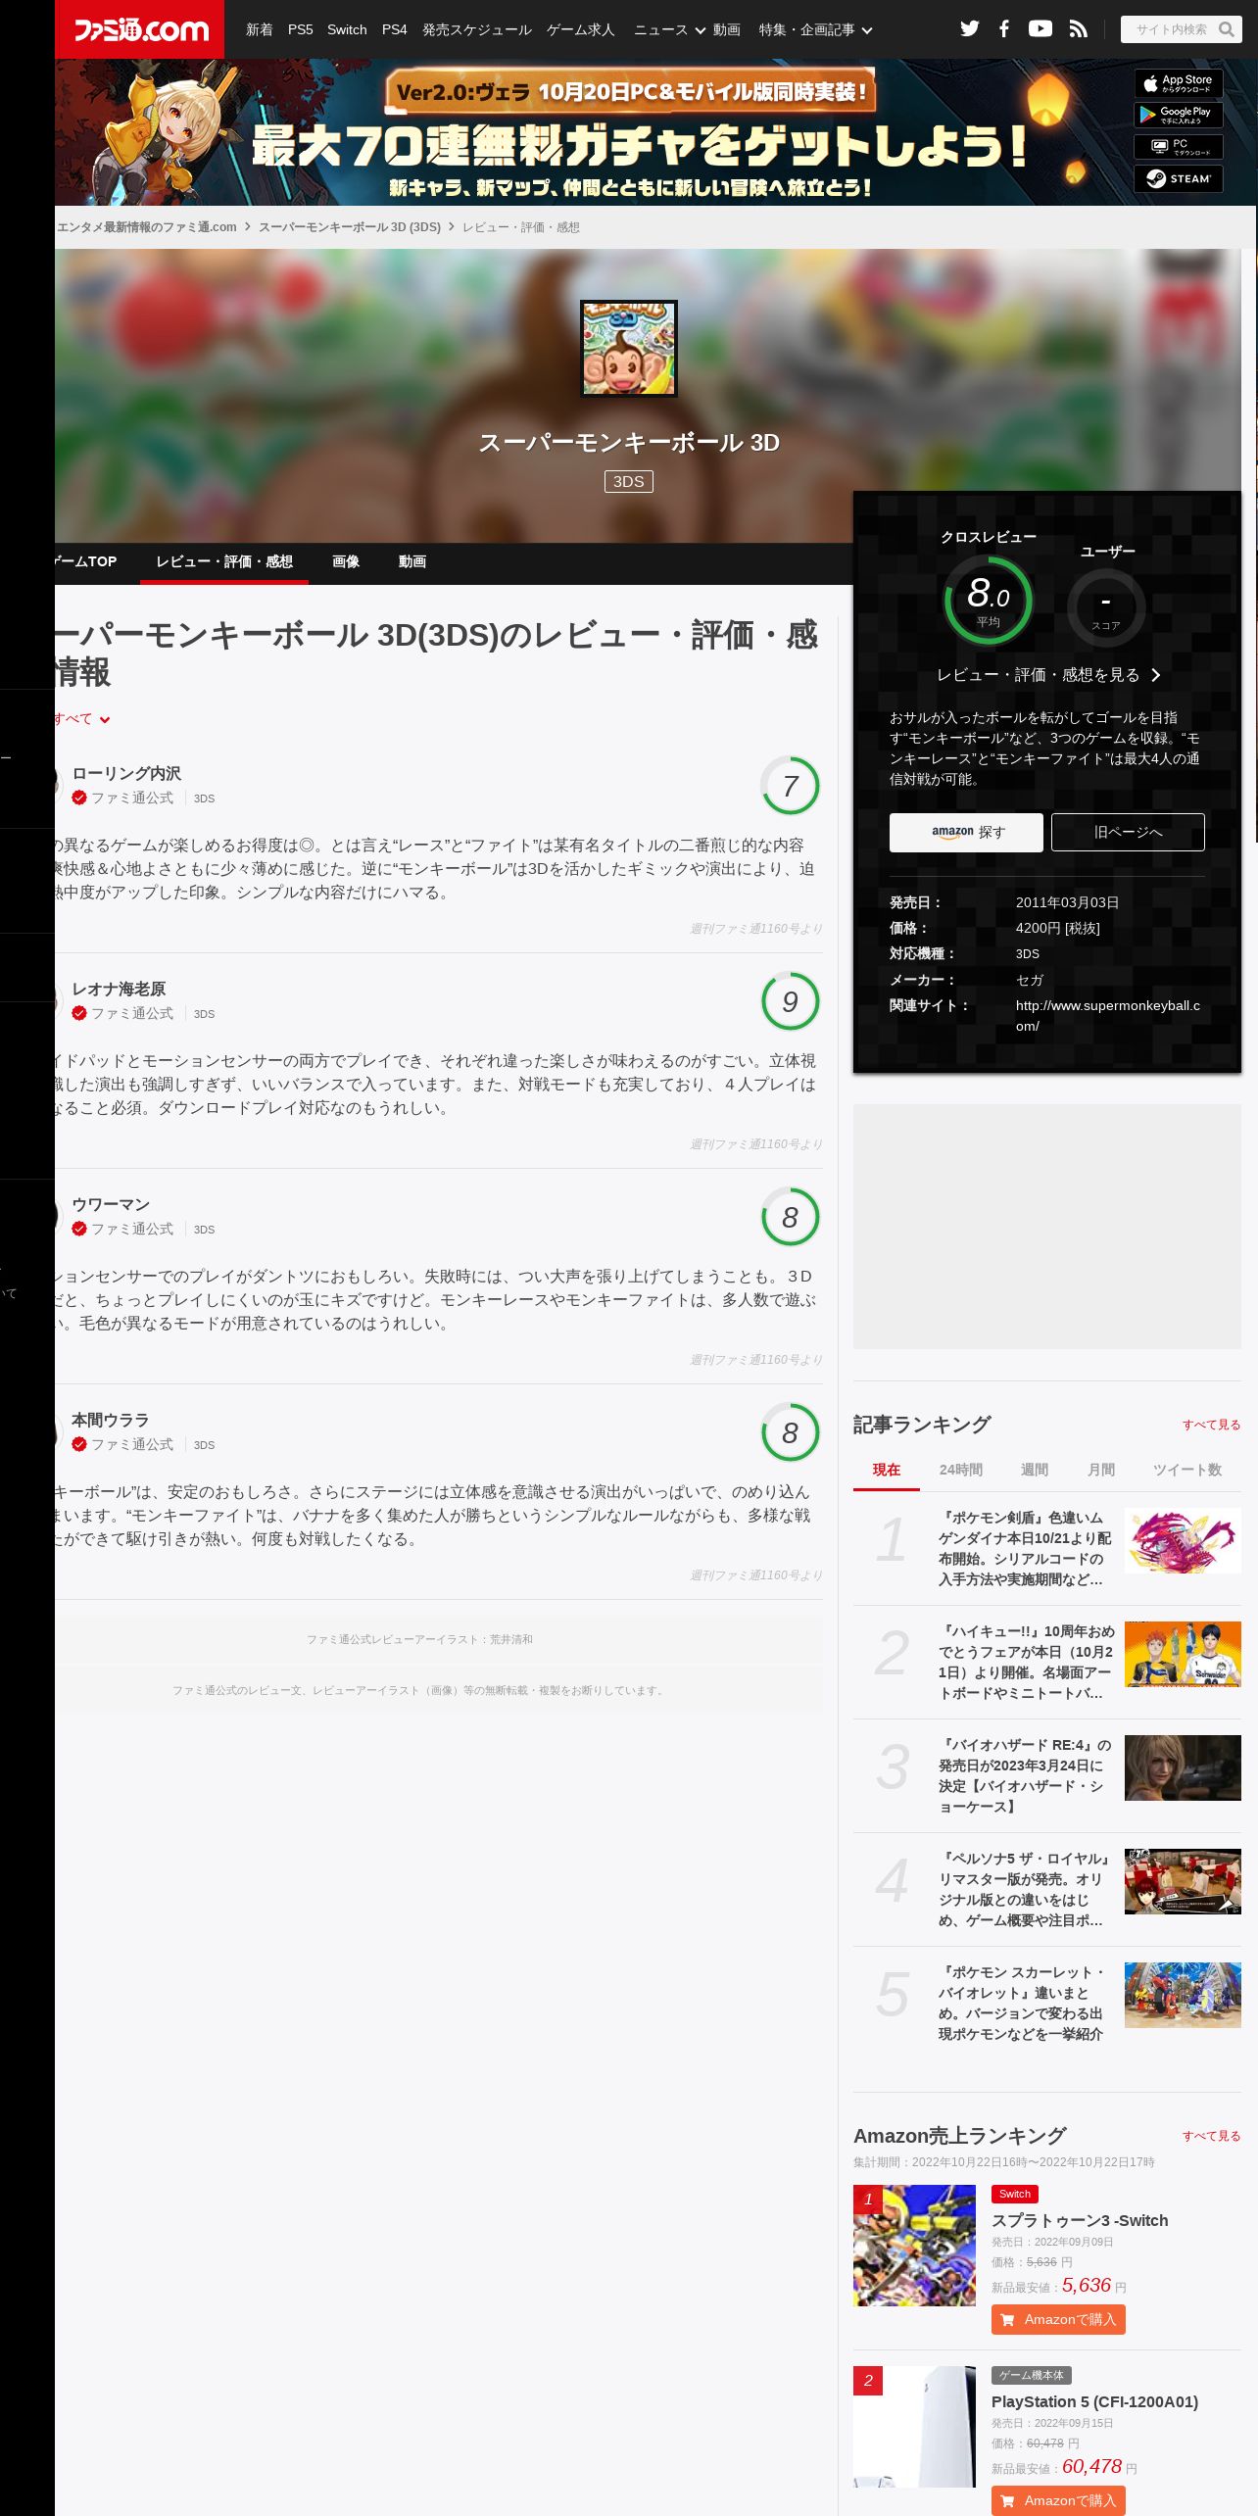Click the ファミ通.com logo

140,29
